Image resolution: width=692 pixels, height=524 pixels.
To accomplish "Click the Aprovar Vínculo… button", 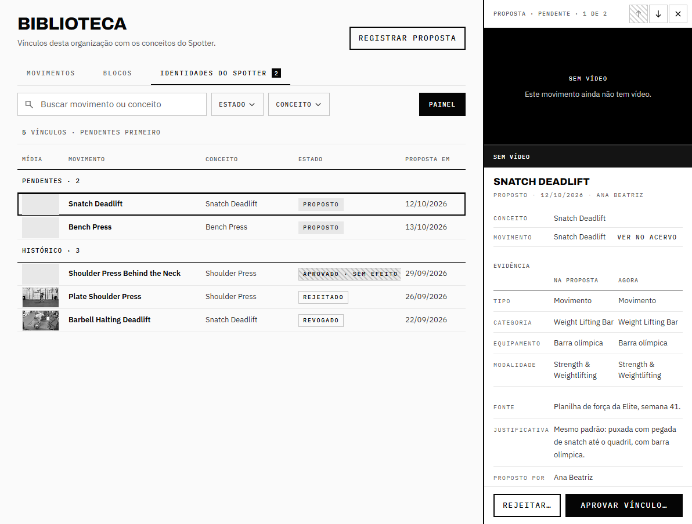I will pos(623,505).
